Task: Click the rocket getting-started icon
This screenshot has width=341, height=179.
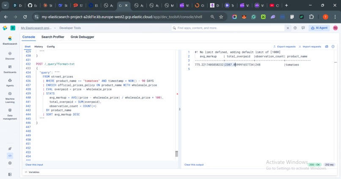Action: click(10, 149)
